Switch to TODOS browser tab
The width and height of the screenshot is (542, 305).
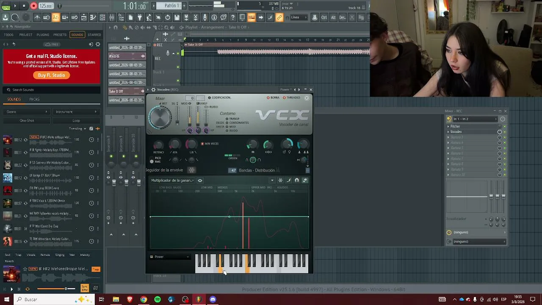tap(8, 35)
